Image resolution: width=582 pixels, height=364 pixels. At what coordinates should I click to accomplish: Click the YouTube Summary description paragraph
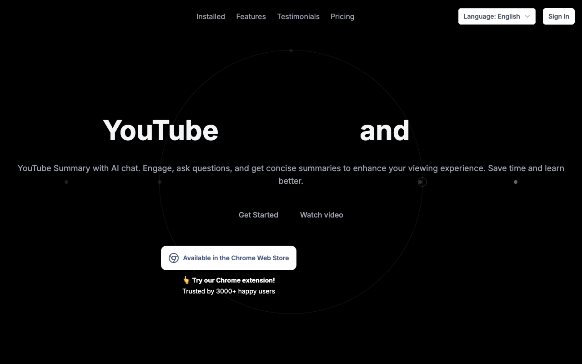[291, 174]
